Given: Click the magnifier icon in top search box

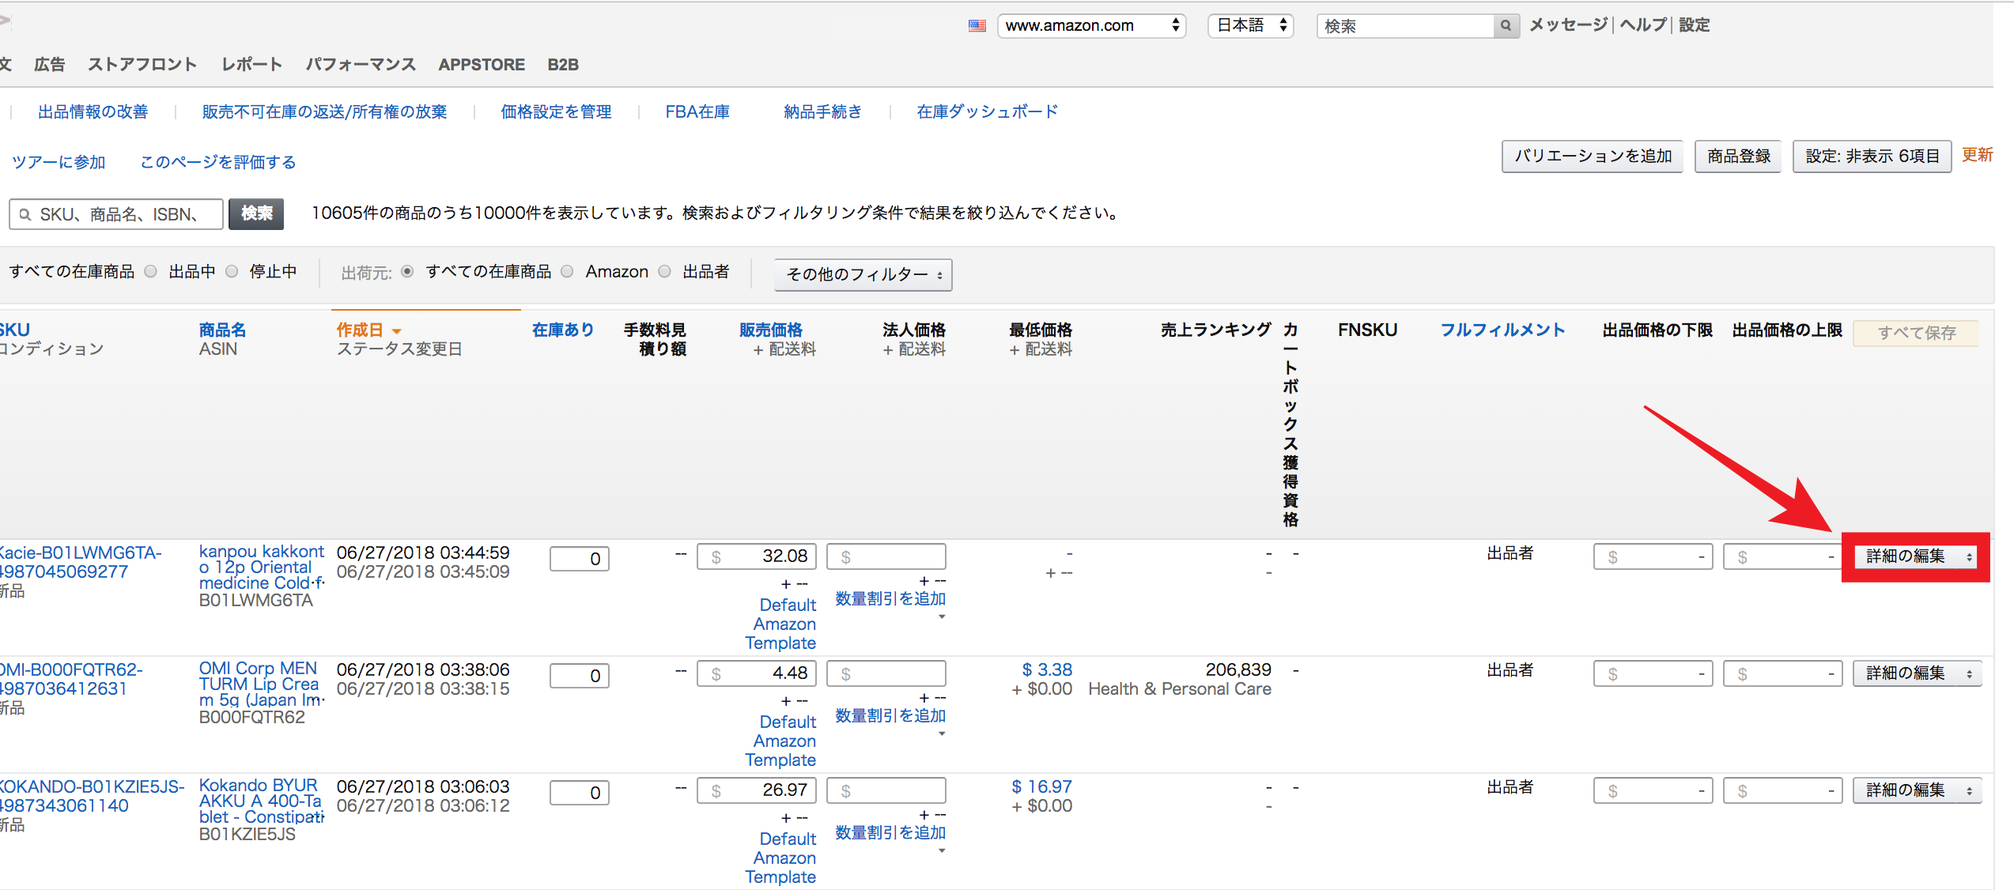Looking at the screenshot, I should (x=1506, y=26).
